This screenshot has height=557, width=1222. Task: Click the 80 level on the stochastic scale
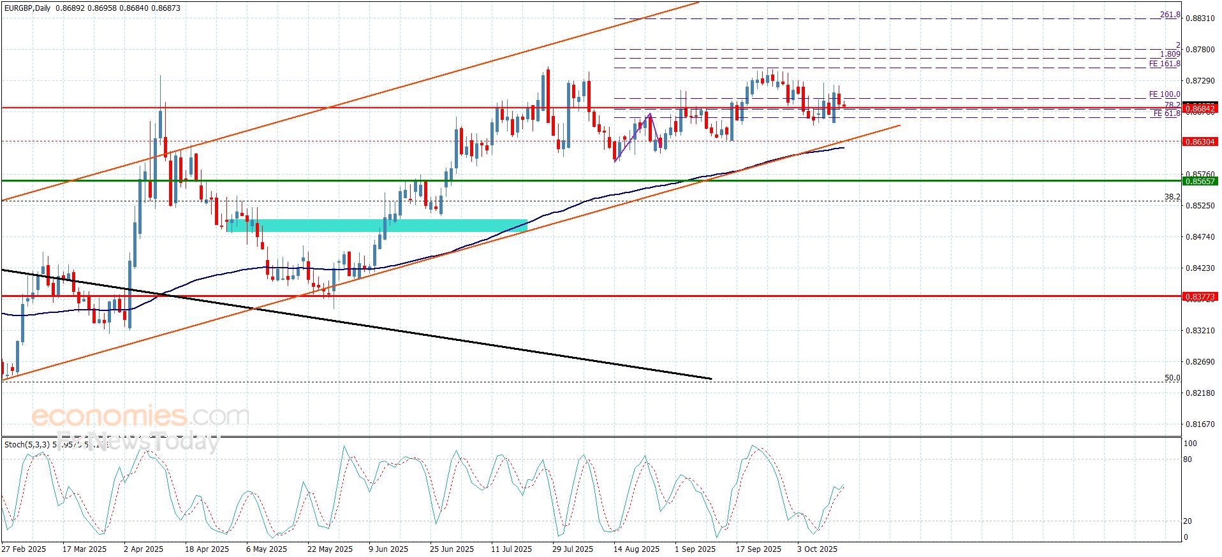[1187, 459]
